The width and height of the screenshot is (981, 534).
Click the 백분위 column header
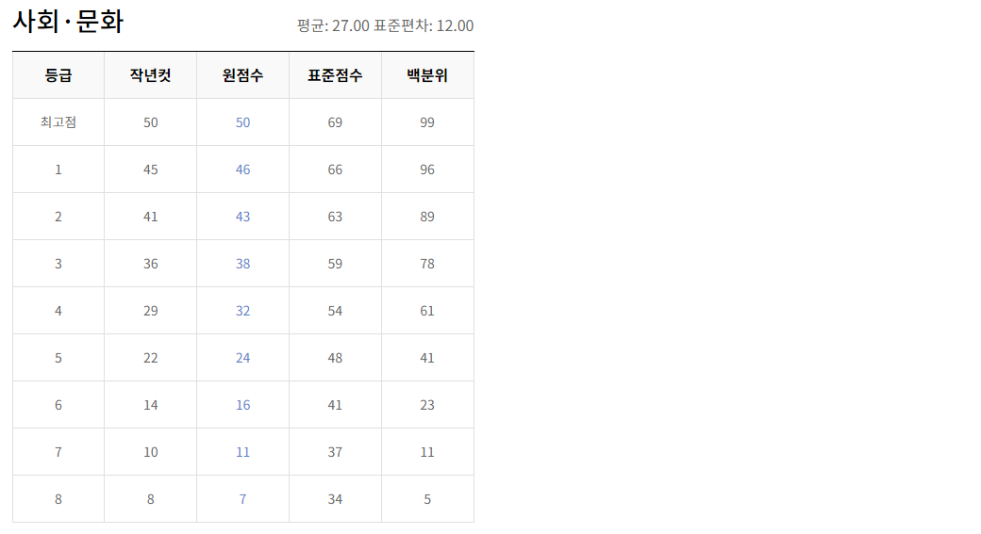pyautogui.click(x=427, y=75)
